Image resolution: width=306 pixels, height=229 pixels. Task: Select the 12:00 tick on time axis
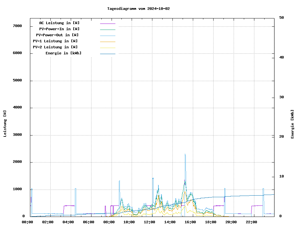point(149,222)
